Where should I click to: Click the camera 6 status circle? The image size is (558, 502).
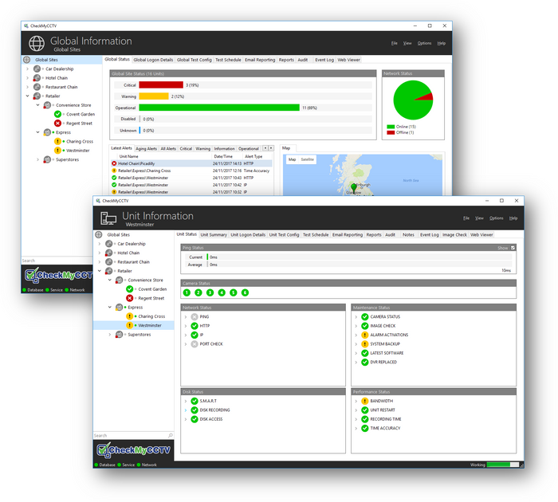pyautogui.click(x=245, y=292)
